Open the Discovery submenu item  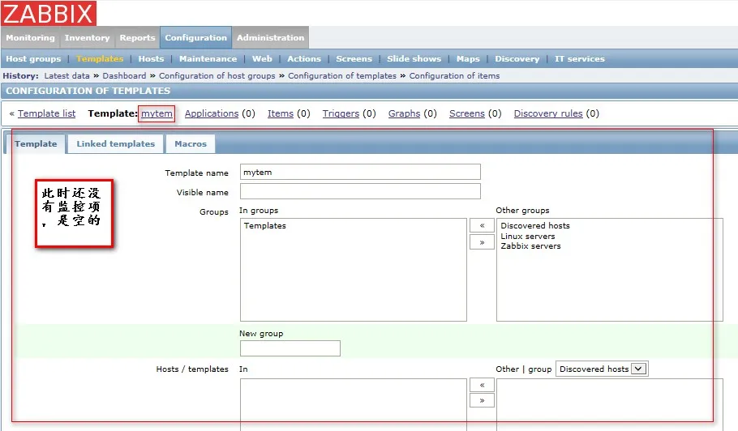tap(517, 59)
